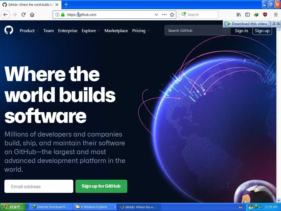Expand the Pricing menu
Screen dimensions: 281x211
pyautogui.click(x=141, y=31)
